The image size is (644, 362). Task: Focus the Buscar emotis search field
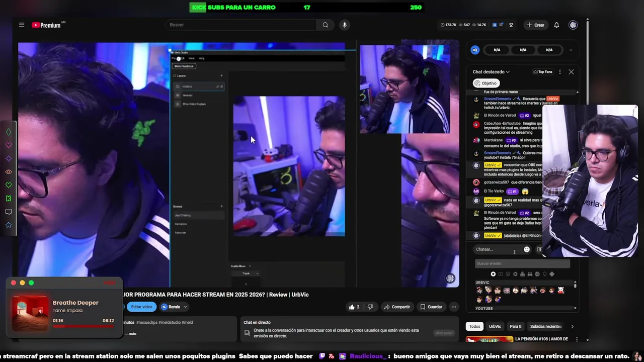click(x=522, y=263)
